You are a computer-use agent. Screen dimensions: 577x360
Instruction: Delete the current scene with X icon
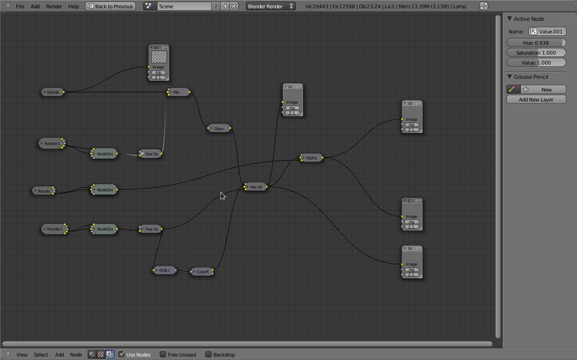[x=234, y=6]
